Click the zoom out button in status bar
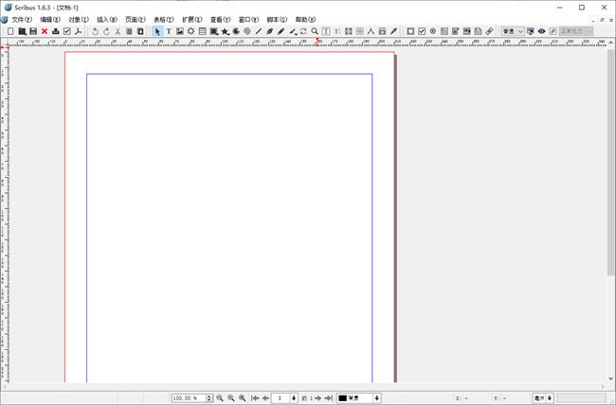 click(x=220, y=398)
